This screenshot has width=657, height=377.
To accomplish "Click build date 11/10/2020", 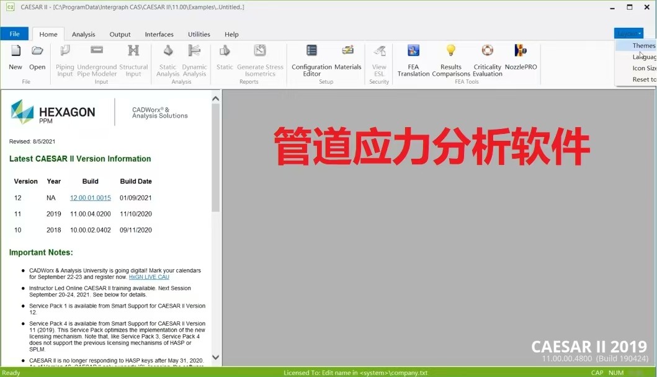I will click(x=136, y=214).
